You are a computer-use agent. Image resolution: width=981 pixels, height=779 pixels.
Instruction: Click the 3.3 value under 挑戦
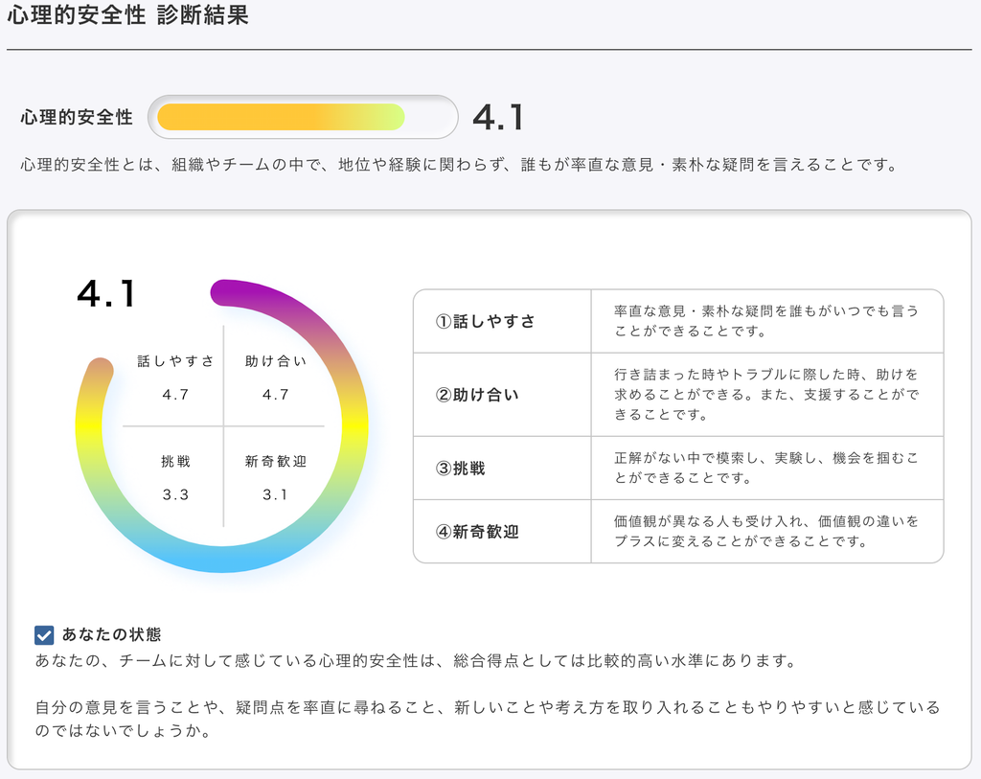176,495
